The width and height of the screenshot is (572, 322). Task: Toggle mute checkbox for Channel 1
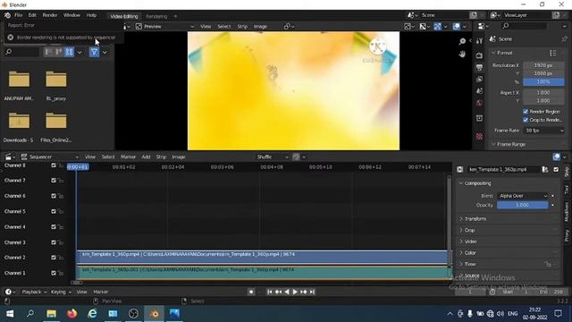pos(54,273)
